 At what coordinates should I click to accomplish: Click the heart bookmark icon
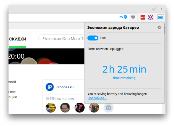click(x=133, y=17)
